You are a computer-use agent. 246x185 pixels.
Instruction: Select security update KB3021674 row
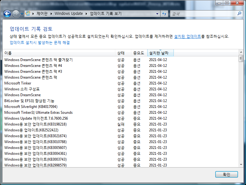click(x=121, y=136)
